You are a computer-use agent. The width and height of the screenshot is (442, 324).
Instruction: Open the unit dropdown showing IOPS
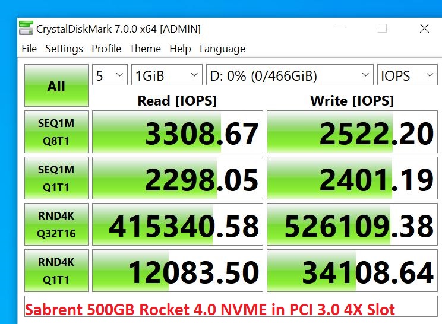tap(408, 75)
